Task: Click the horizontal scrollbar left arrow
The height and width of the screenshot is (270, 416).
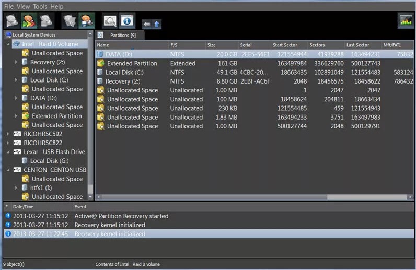Action: click(x=99, y=197)
